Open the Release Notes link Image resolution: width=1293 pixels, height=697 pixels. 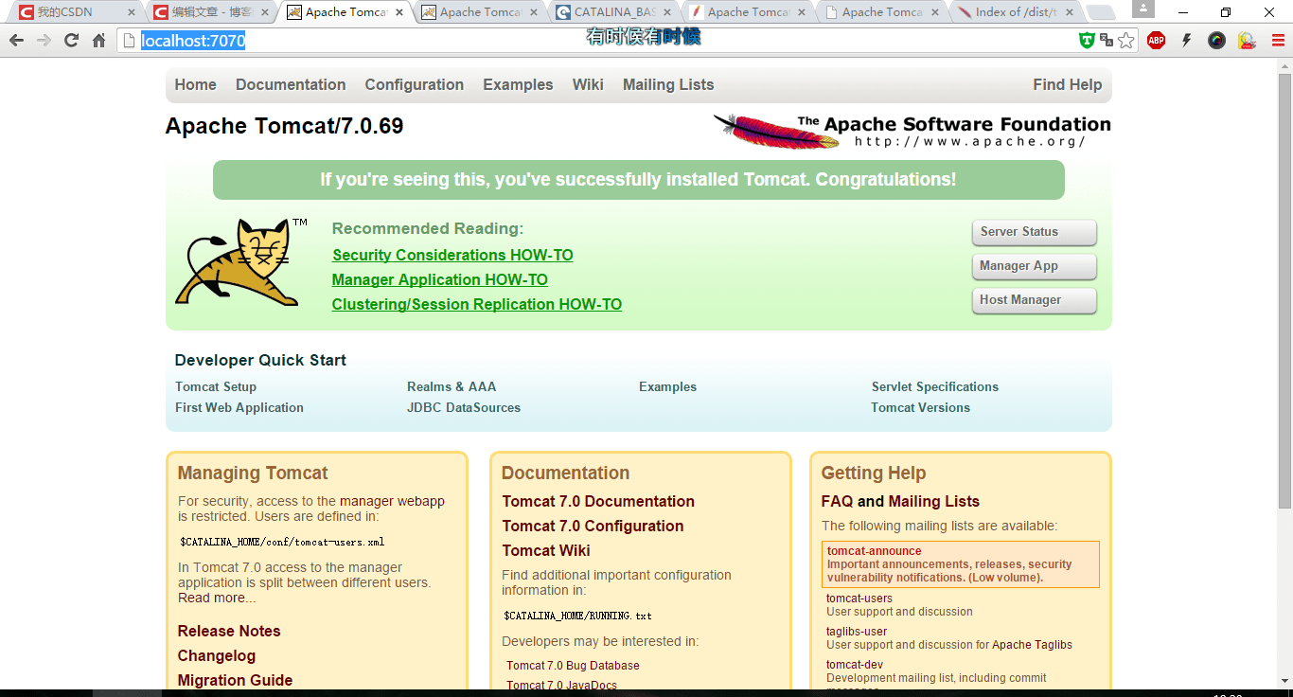pyautogui.click(x=229, y=631)
